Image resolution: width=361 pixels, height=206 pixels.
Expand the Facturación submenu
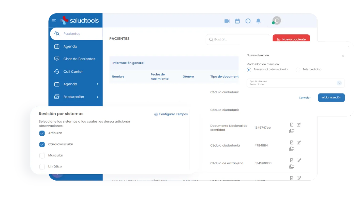click(x=98, y=97)
